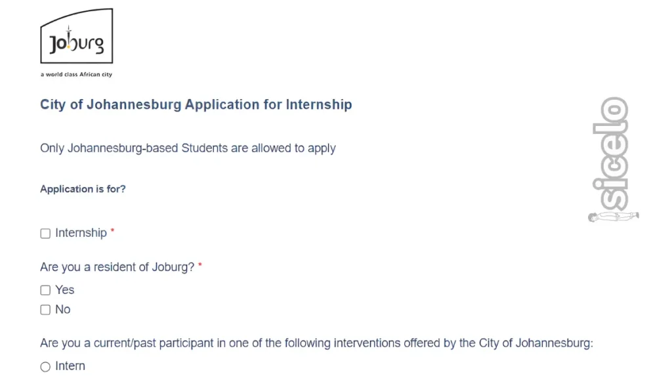Click the 'Only Johannesburg-based Students' notice
Viewport: 672px width, 378px height.
pyautogui.click(x=188, y=148)
